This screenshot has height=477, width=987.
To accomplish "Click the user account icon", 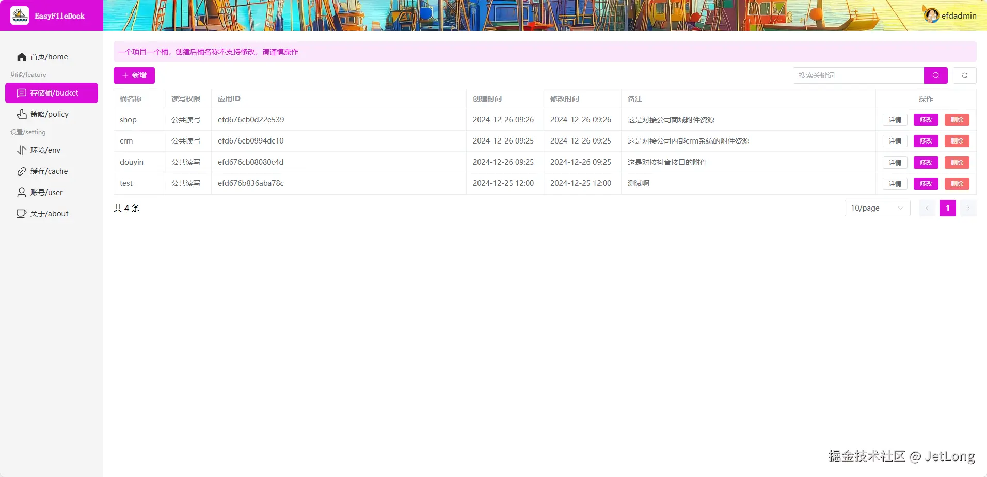I will 22,193.
